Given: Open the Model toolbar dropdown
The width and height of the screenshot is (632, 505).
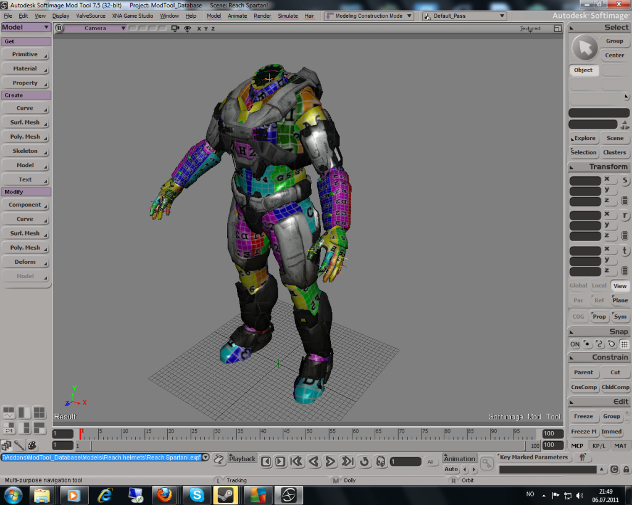Looking at the screenshot, I should click(x=25, y=27).
